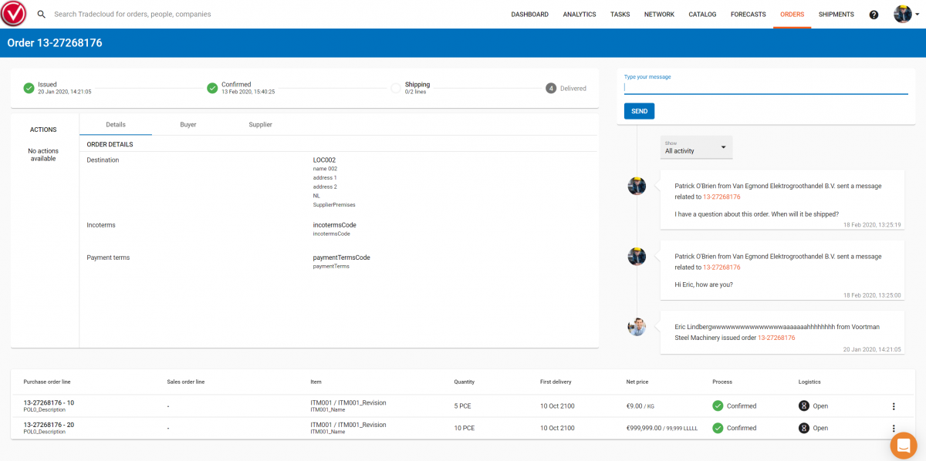Screen dimensions: 926x461
Task: Open order link 13-27268176 in Patrick's message
Action: click(x=722, y=197)
